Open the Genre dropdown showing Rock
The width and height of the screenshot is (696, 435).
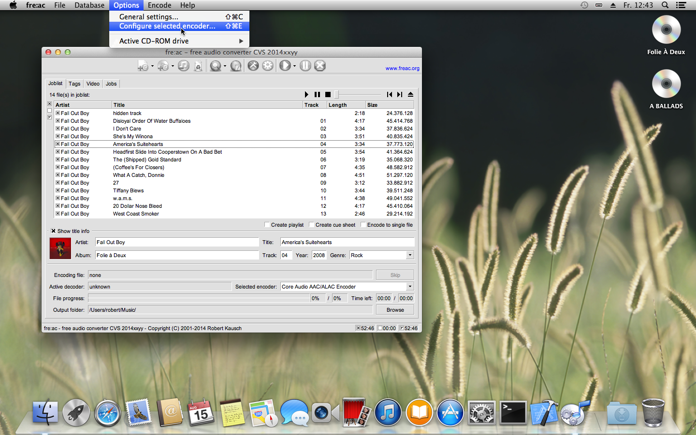click(x=410, y=255)
